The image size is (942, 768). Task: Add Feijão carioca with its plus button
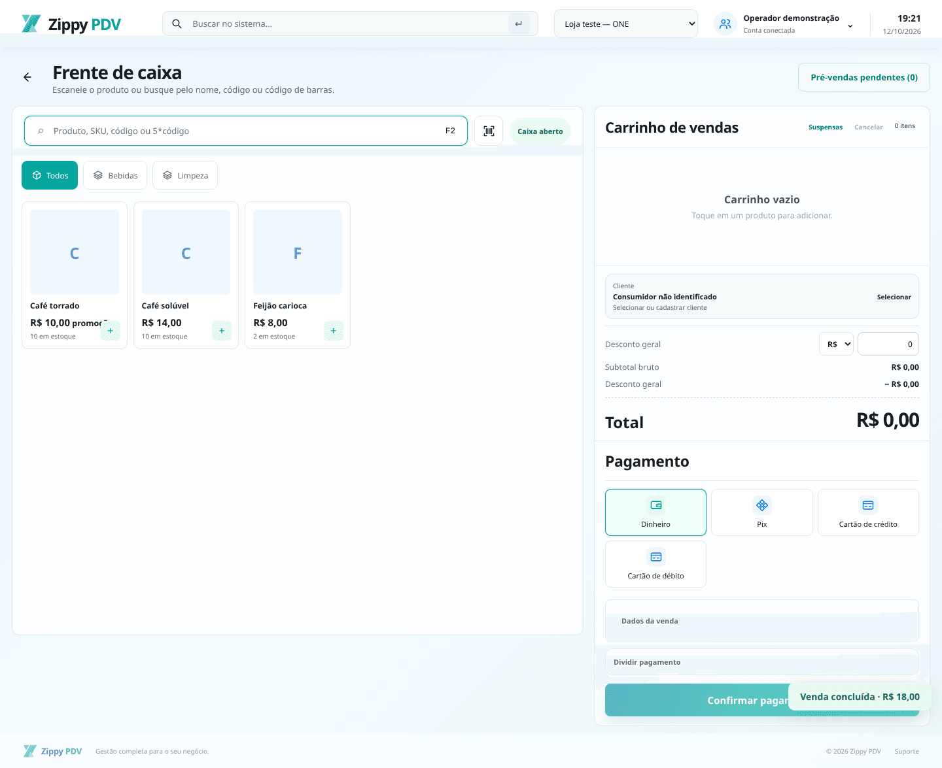[x=334, y=331]
